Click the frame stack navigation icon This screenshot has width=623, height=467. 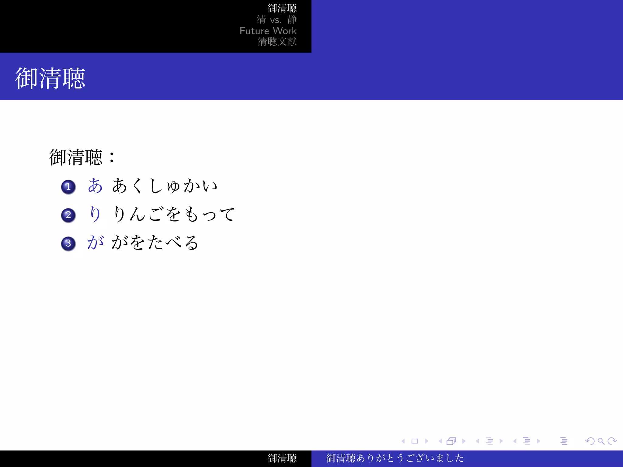pyautogui.click(x=451, y=441)
